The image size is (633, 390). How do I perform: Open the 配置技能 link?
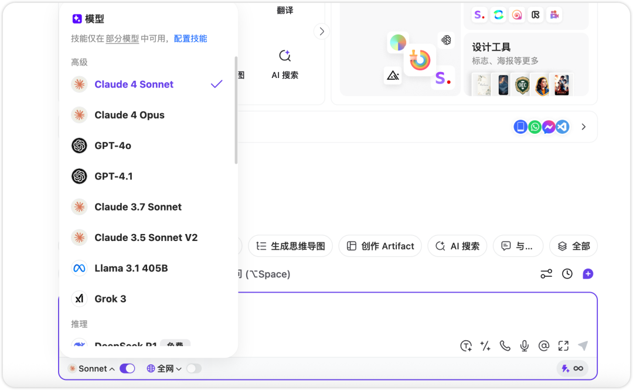coord(190,38)
